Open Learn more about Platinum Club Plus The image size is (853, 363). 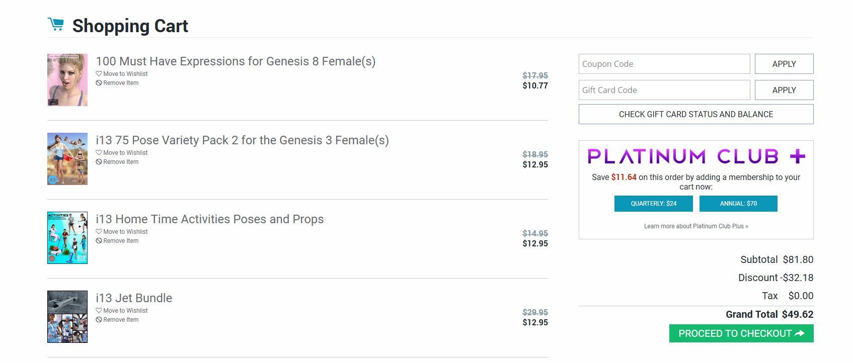696,226
